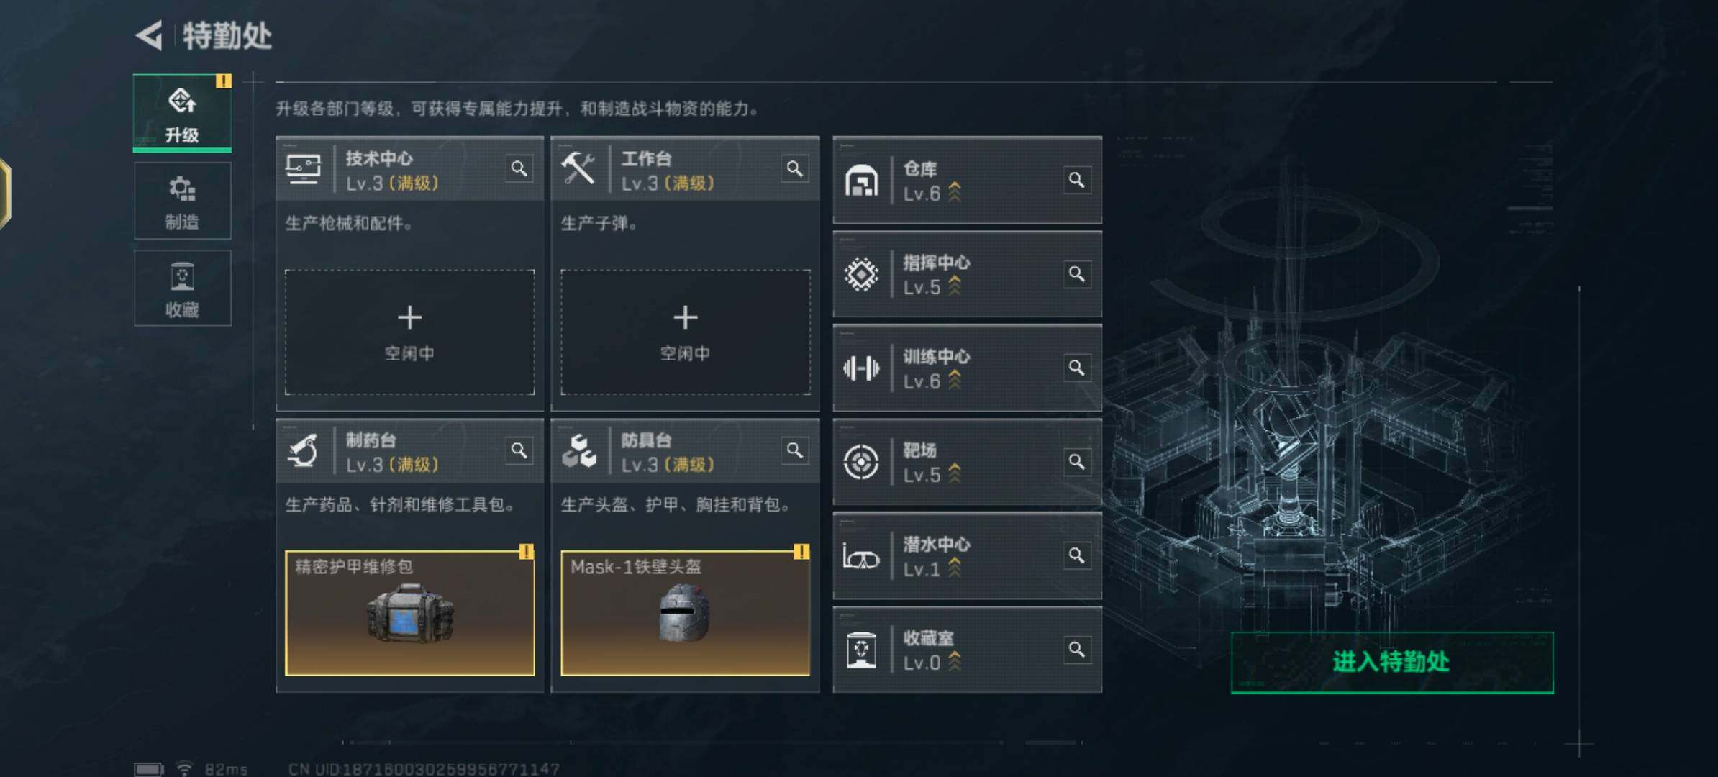1718x777 pixels.
Task: Select the 升级 sidebar tab
Action: [x=182, y=113]
